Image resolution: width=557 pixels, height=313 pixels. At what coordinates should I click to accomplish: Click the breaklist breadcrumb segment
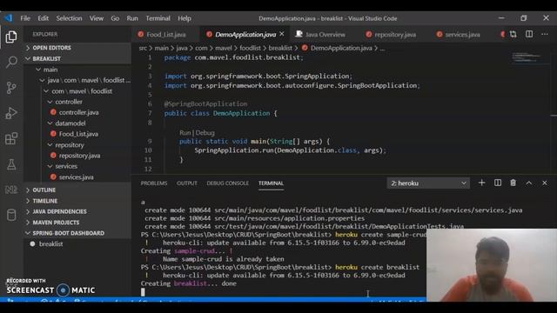point(280,48)
